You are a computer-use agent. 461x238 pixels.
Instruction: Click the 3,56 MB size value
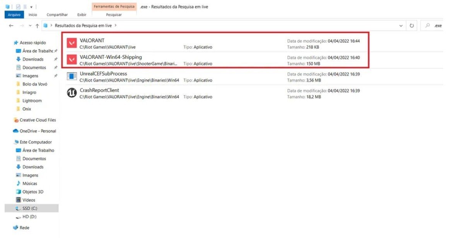point(314,80)
